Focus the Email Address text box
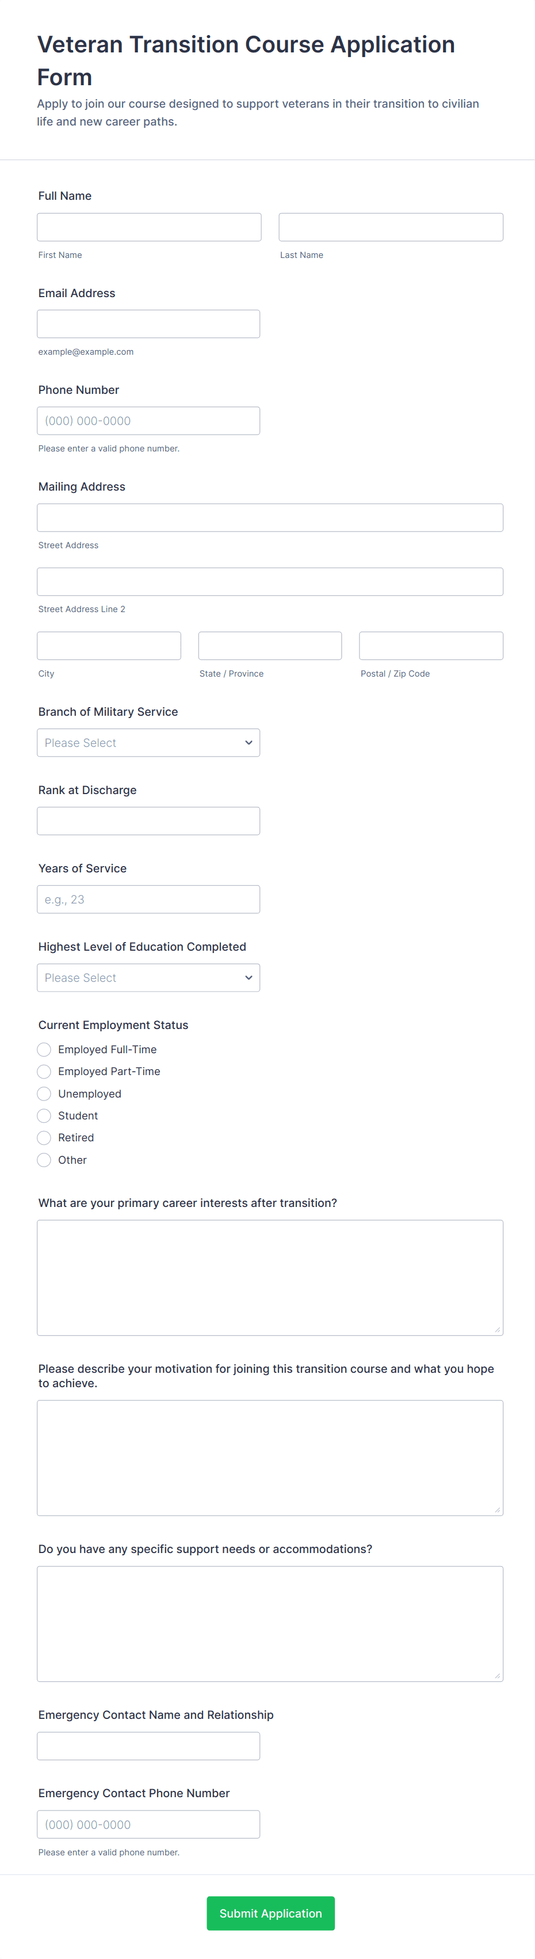535x1959 pixels. [x=148, y=324]
